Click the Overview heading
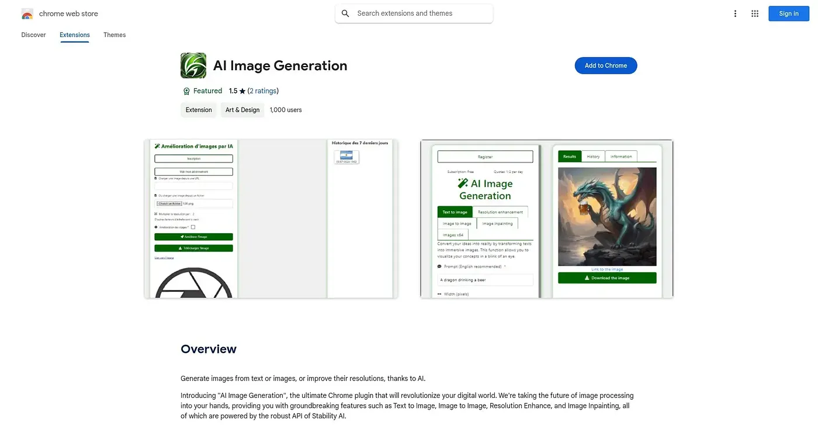Image resolution: width=818 pixels, height=426 pixels. [x=209, y=349]
